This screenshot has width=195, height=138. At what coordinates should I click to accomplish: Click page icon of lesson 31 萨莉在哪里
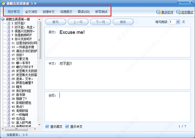8,83
